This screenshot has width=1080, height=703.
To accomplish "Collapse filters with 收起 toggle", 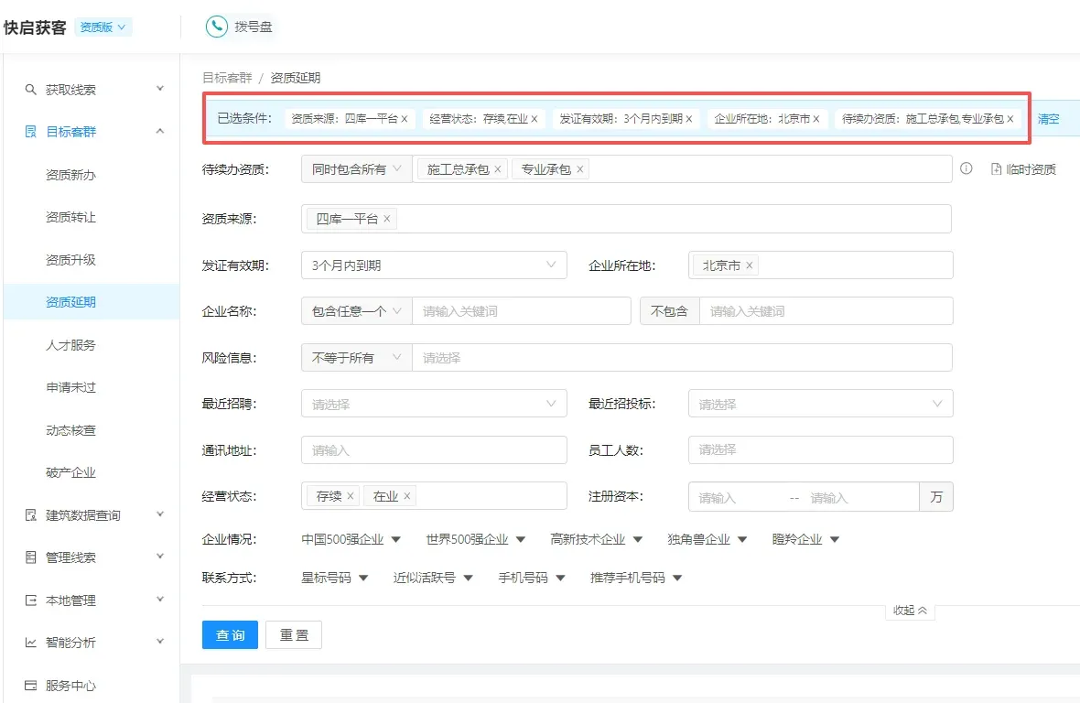I will (910, 610).
